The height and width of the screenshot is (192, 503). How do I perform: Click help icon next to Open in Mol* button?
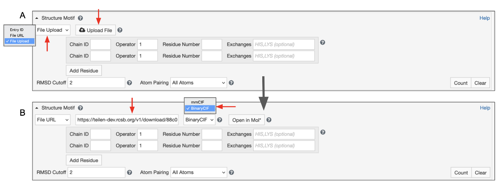click(x=269, y=120)
